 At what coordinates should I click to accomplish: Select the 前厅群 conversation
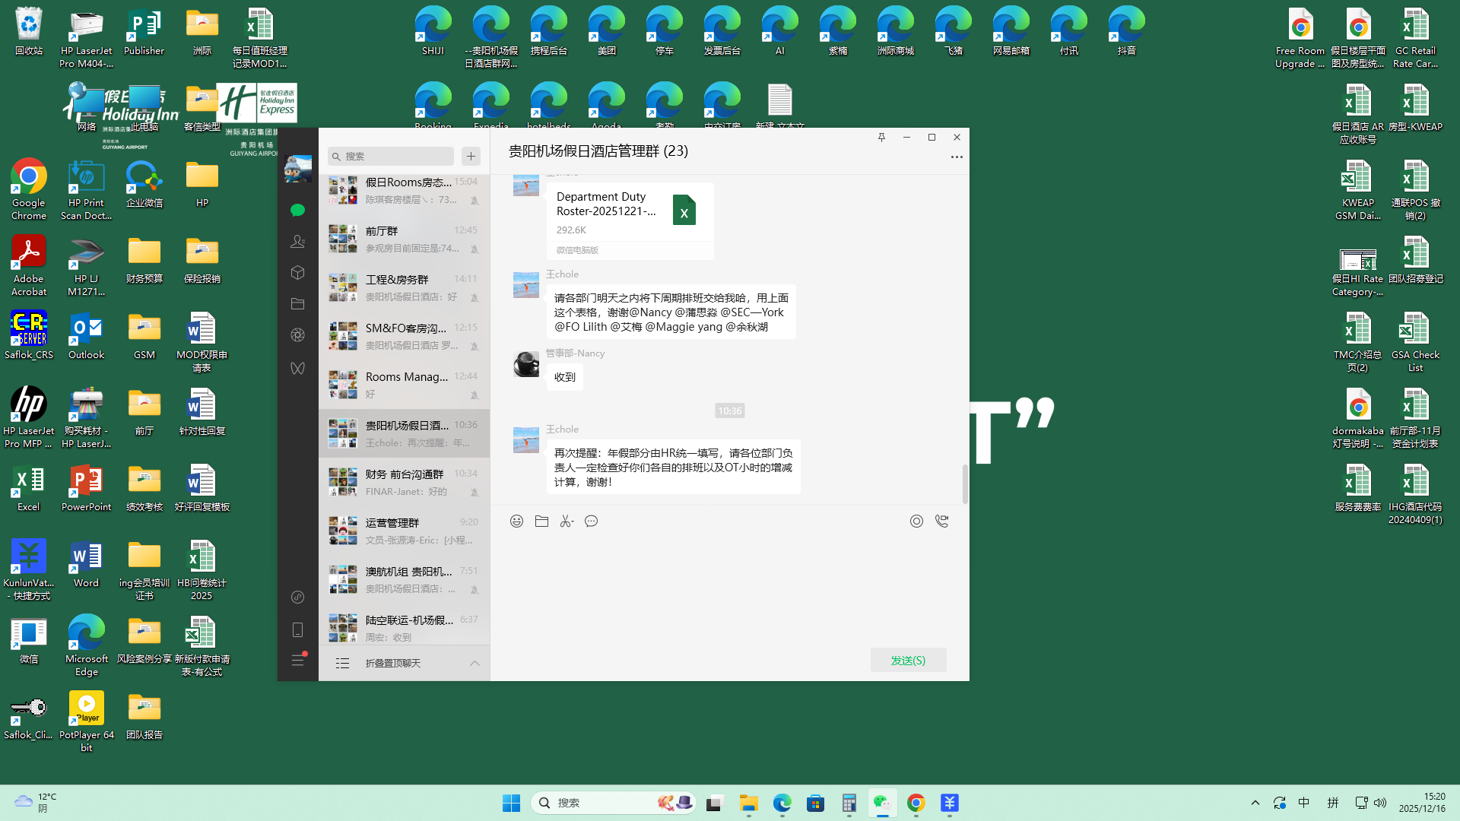coord(404,239)
